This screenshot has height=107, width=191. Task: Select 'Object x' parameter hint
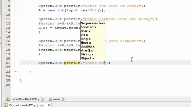click(x=87, y=58)
